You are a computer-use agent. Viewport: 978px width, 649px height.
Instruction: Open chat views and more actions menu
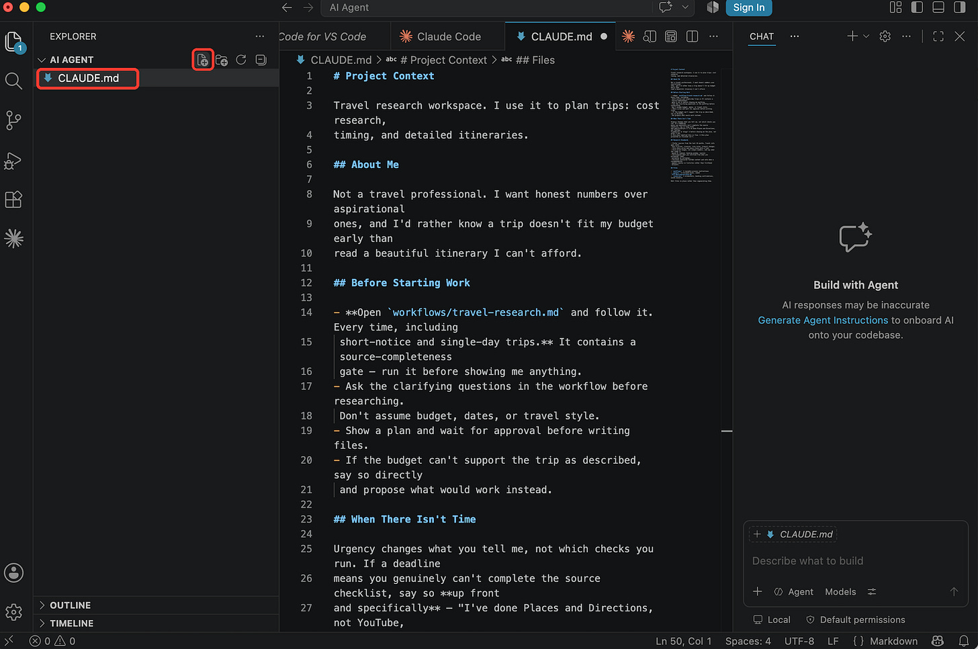906,36
